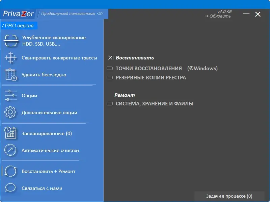Click the Восстановить + Ремонт restore icon
Image resolution: width=270 pixels, height=202 pixels.
11,171
